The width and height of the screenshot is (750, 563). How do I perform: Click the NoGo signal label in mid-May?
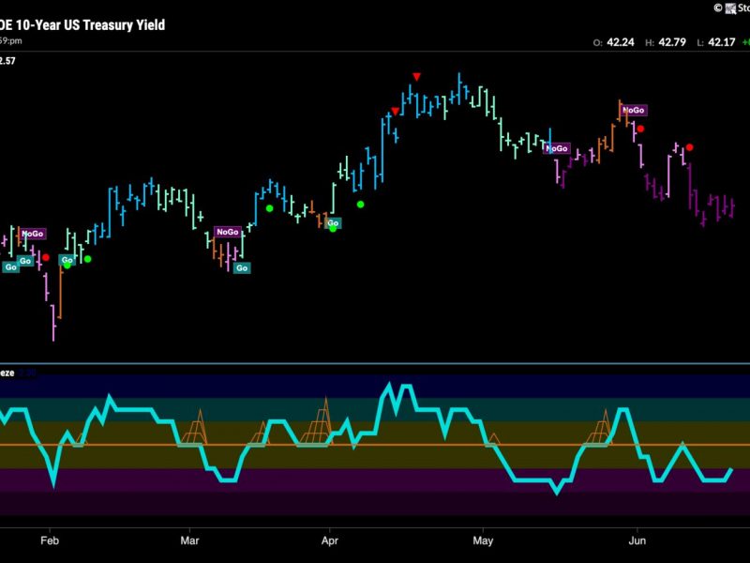pos(557,148)
